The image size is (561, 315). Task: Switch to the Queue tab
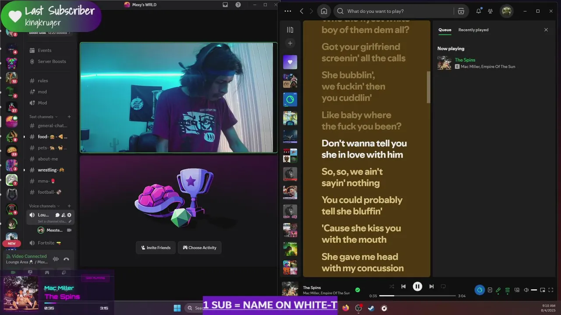(445, 30)
